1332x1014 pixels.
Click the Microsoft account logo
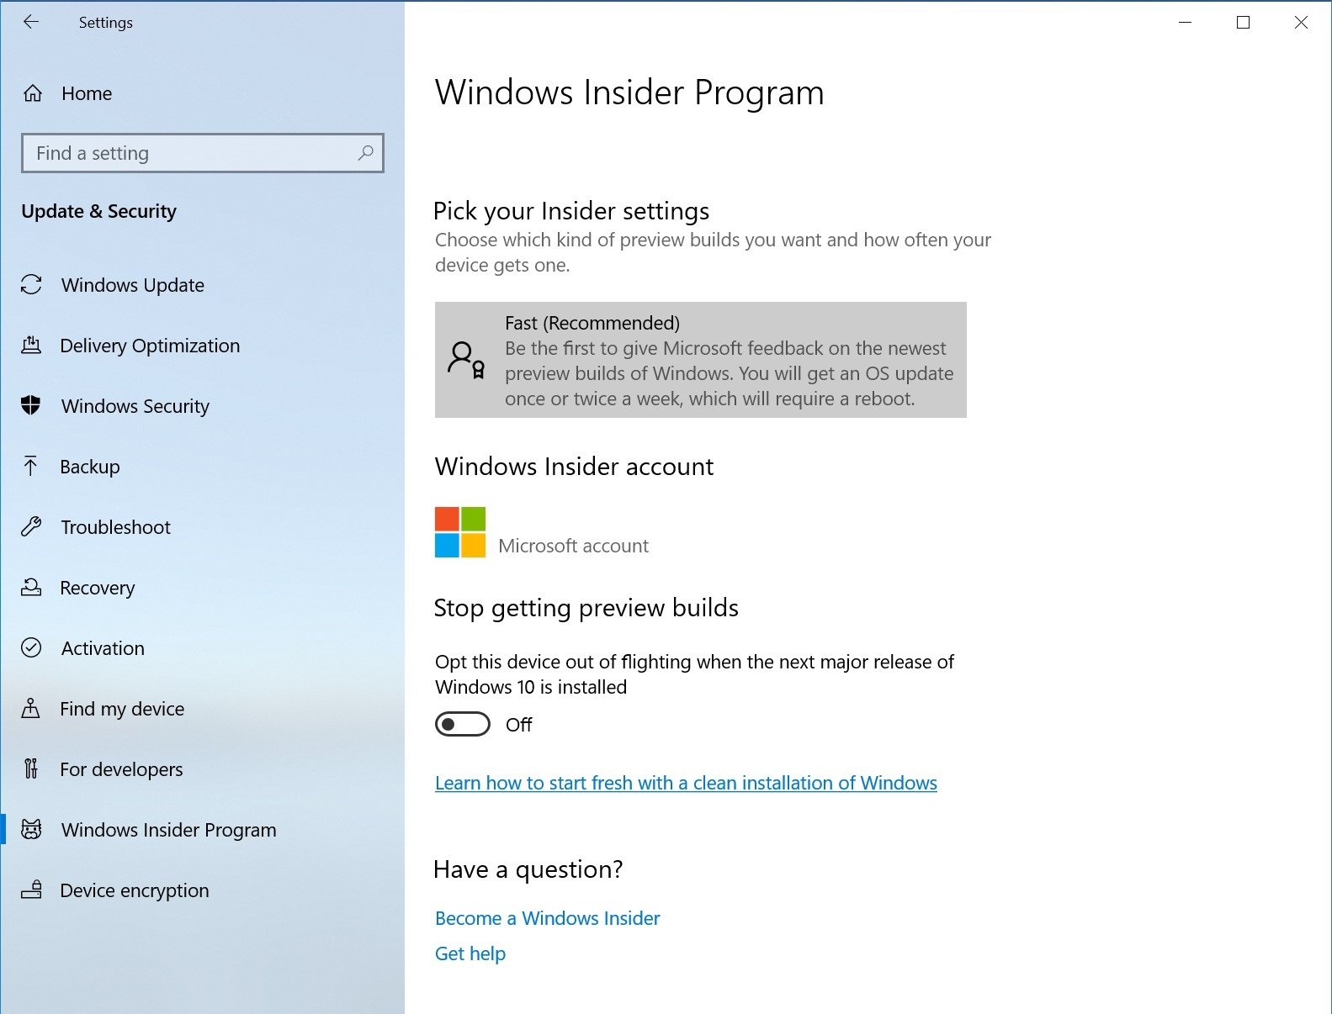pos(460,532)
